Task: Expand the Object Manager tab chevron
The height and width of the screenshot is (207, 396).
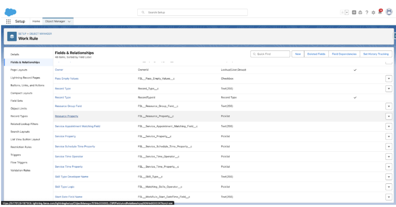Action: (69, 22)
